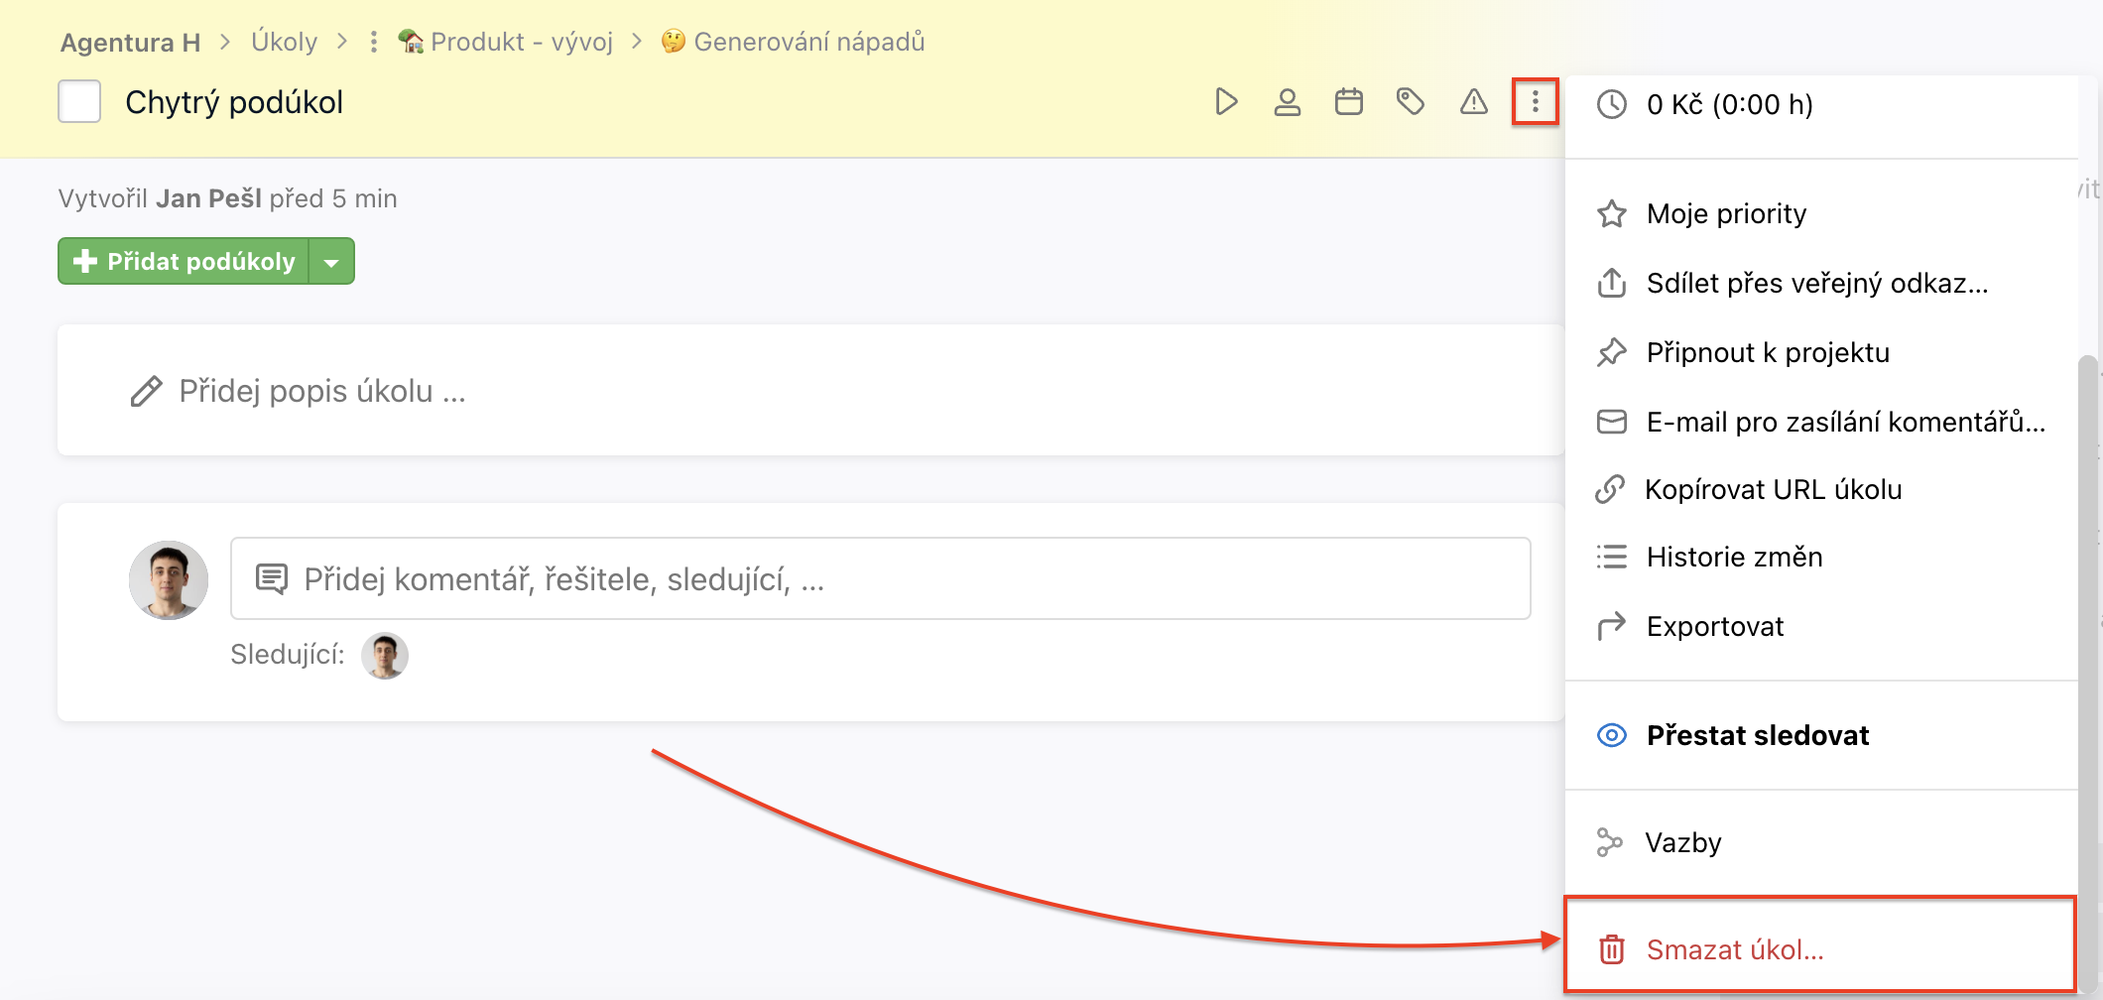
Task: Click the comment bubble icon in comment field
Action: (272, 578)
